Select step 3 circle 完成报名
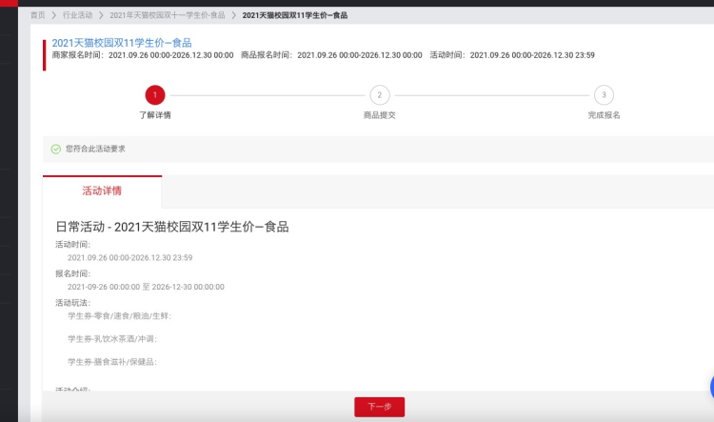This screenshot has height=422, width=714. point(604,95)
